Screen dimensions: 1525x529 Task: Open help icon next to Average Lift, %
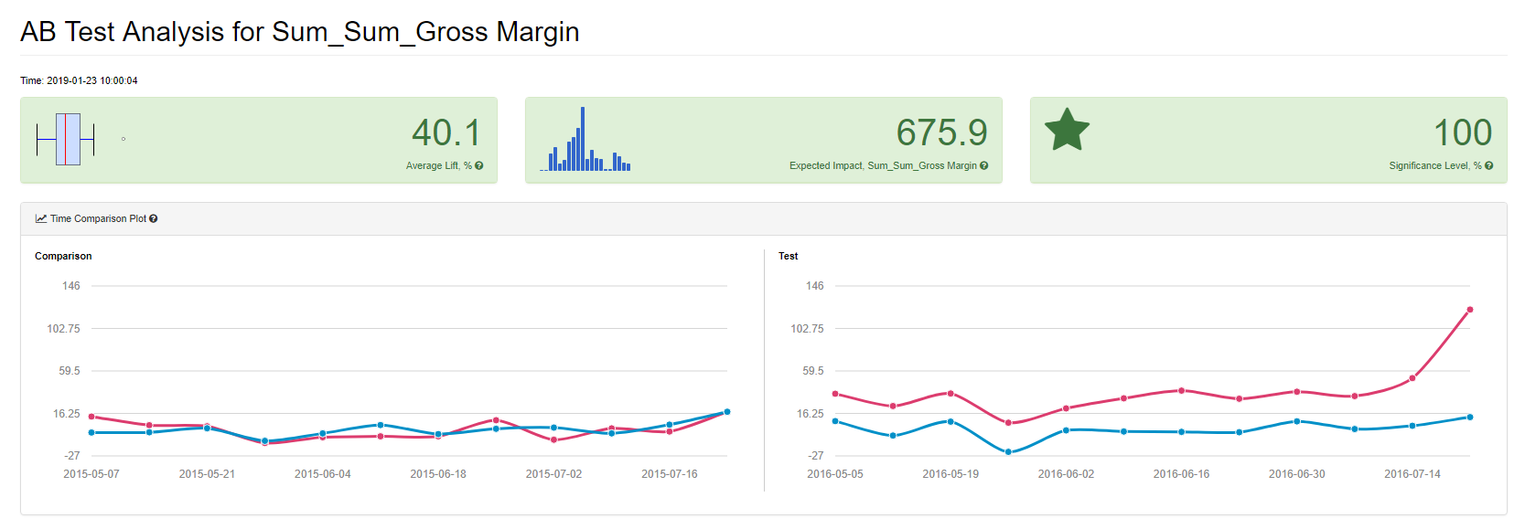(479, 165)
